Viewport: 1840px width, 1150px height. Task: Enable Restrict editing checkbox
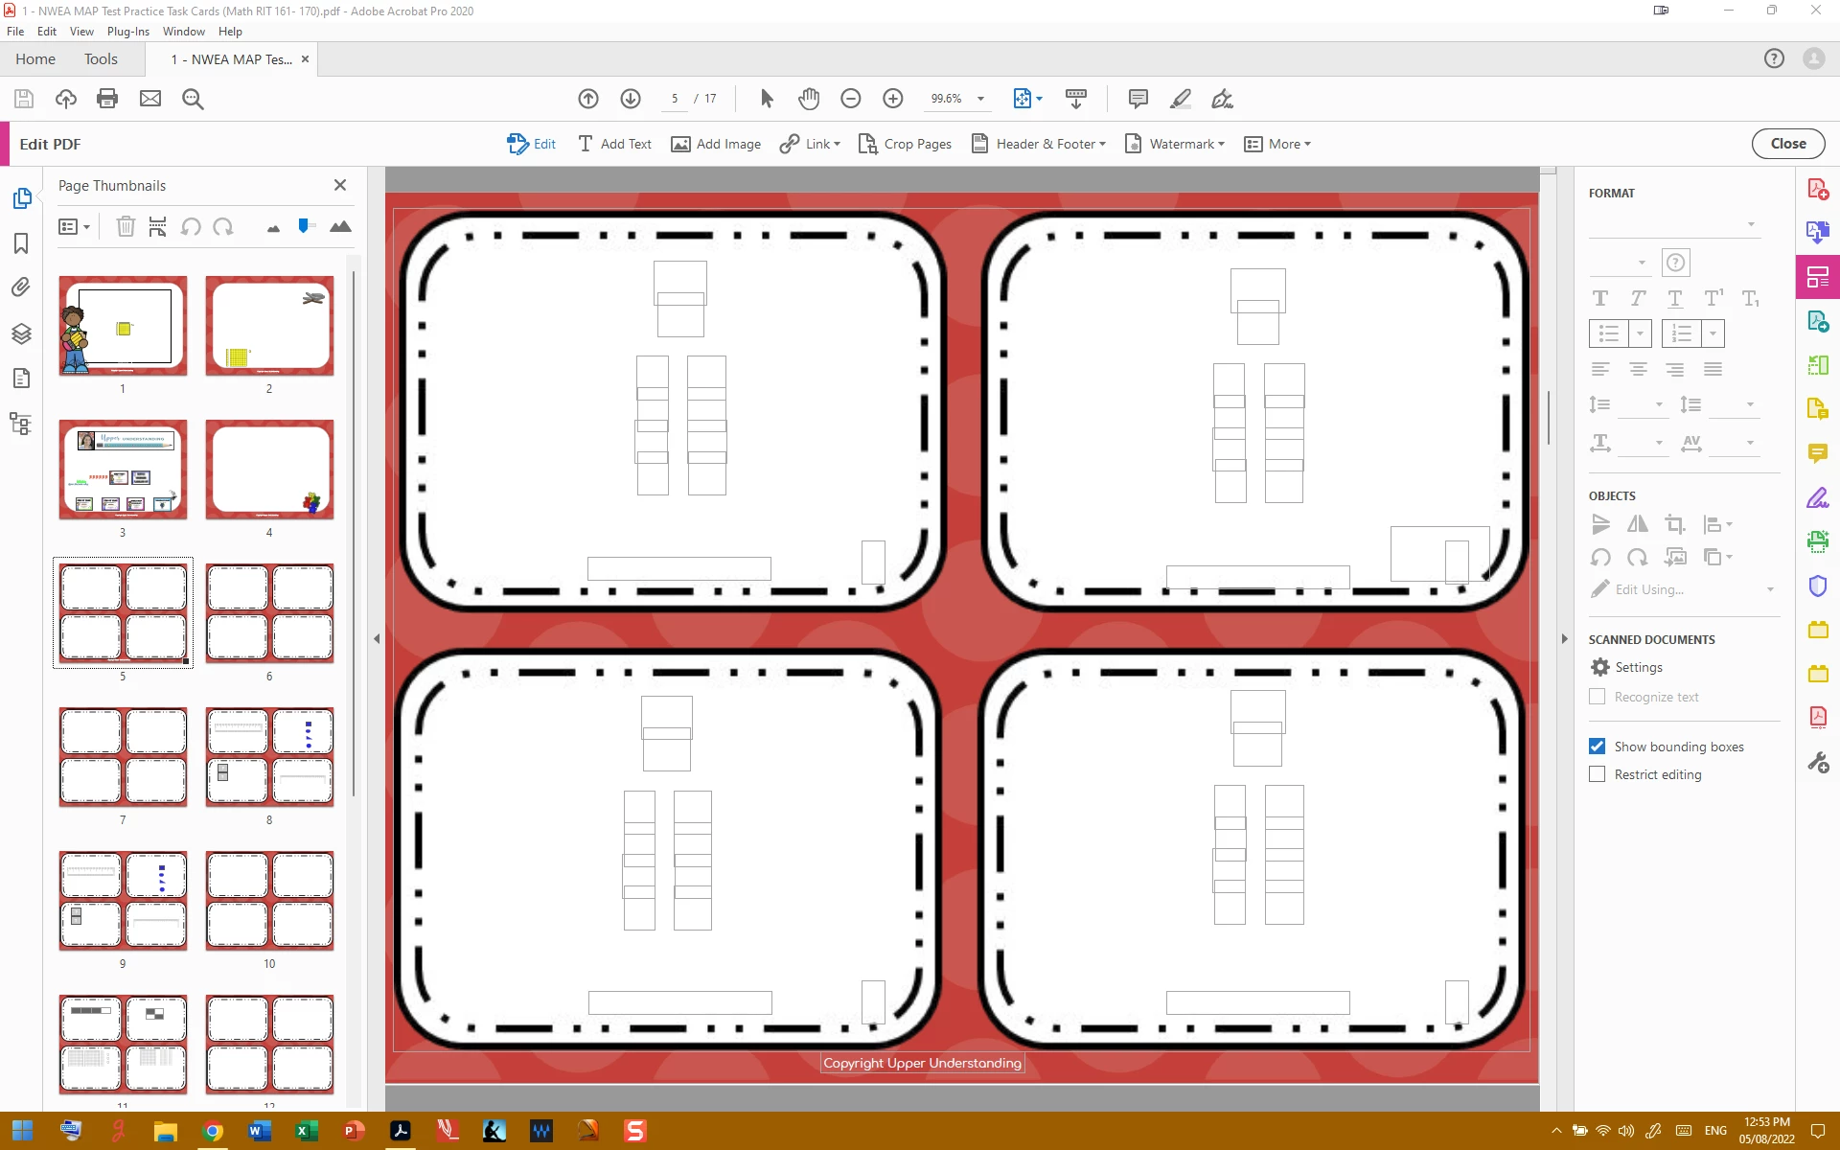point(1597,774)
